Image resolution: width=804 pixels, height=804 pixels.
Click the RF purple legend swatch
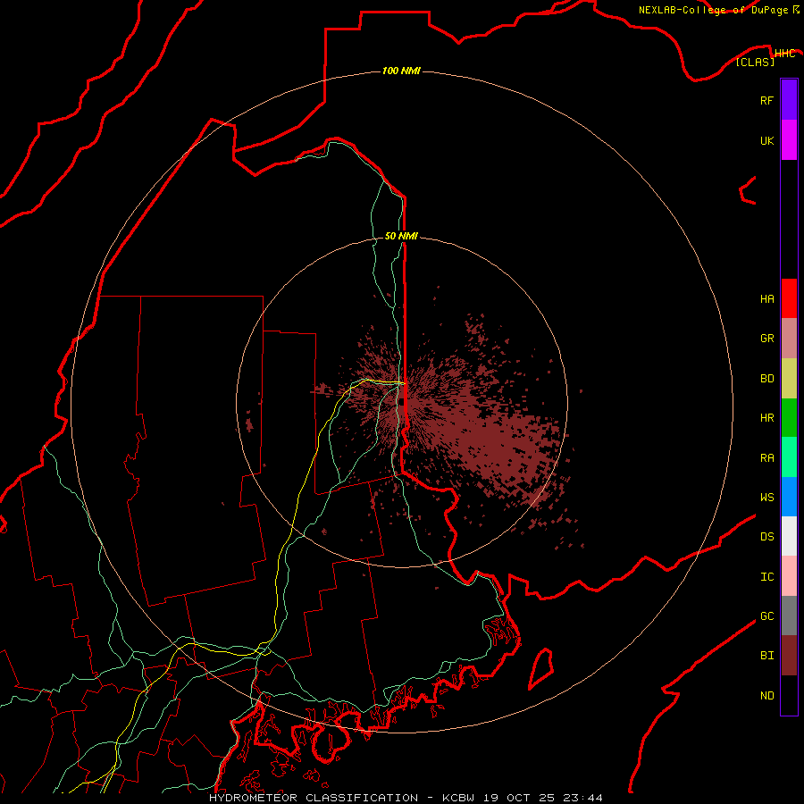789,100
